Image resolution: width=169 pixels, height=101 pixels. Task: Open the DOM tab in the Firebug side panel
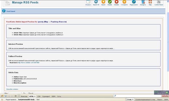(166, 100)
